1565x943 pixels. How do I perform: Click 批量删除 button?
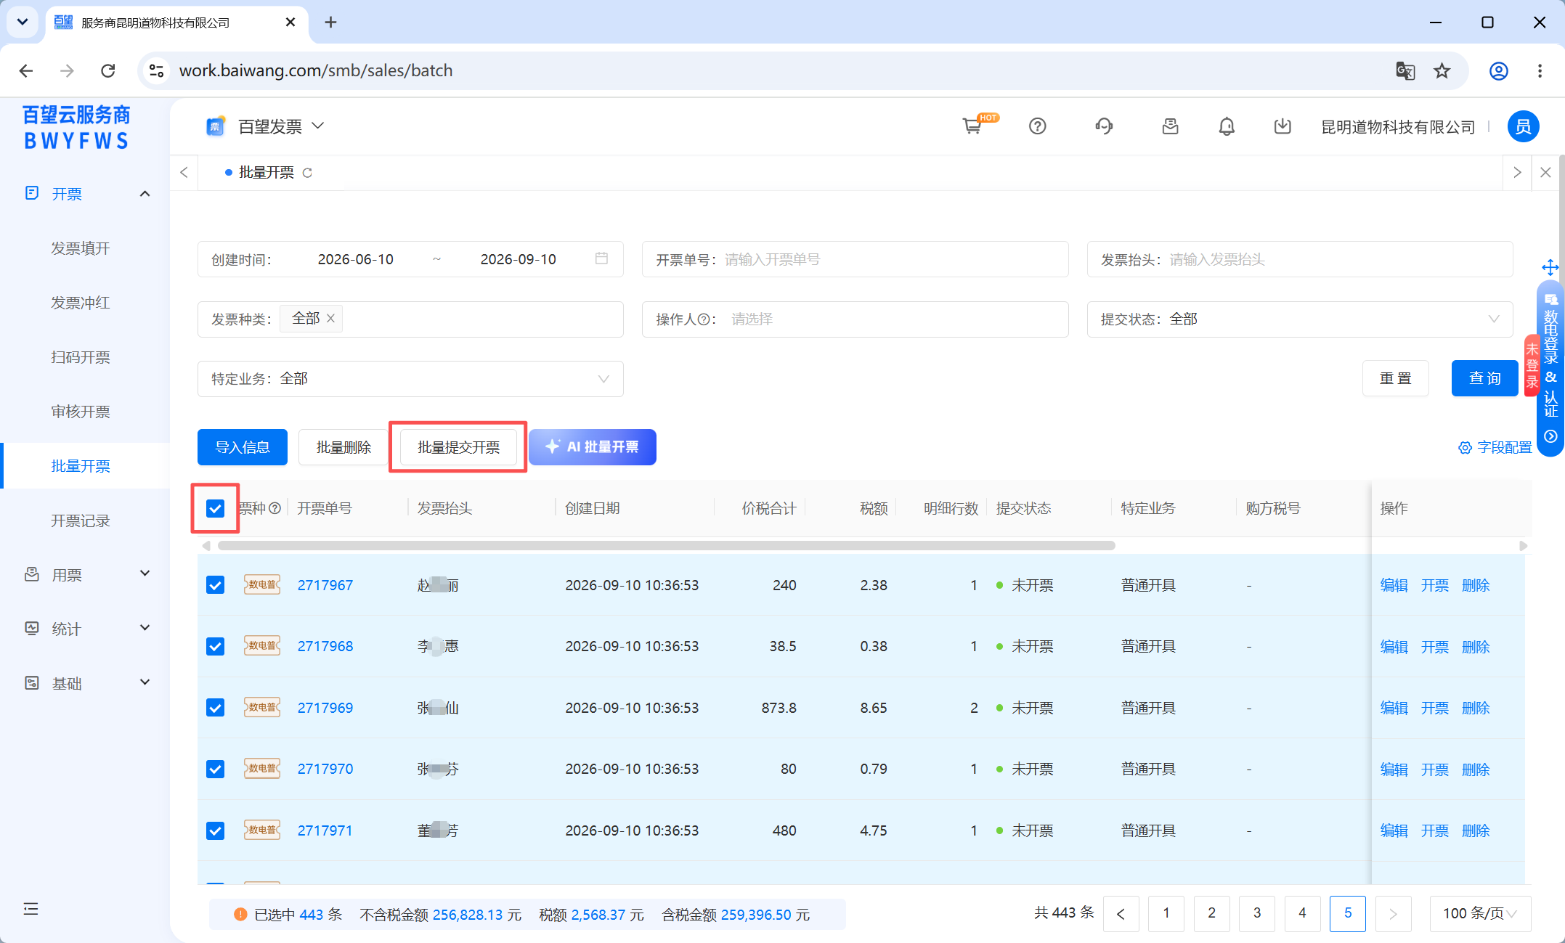click(x=344, y=447)
